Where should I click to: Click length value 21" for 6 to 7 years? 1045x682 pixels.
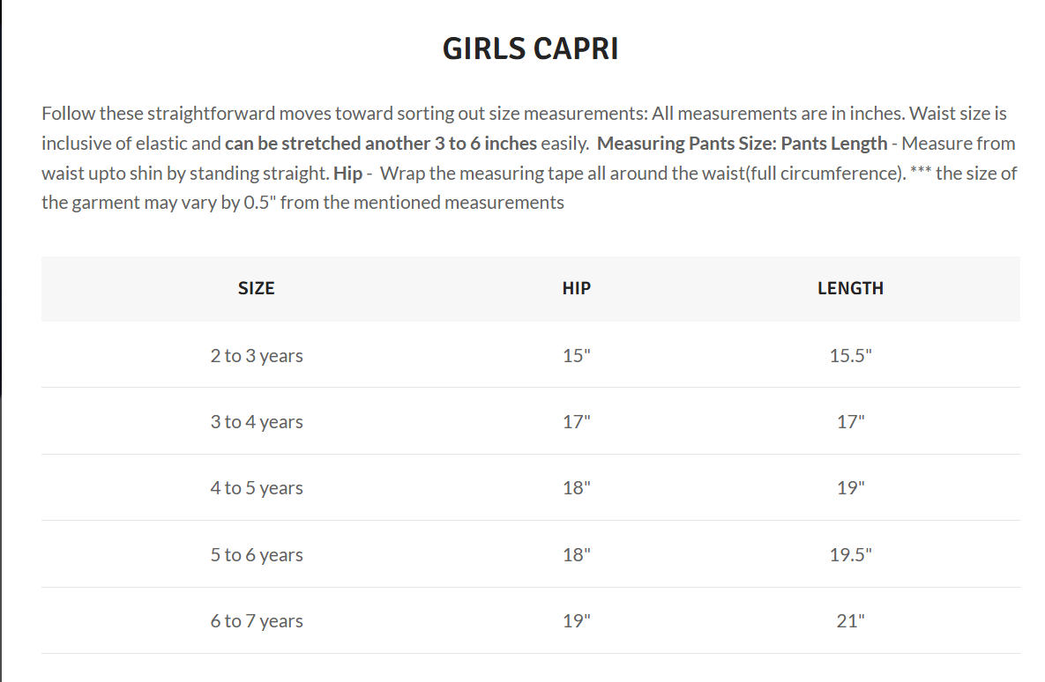click(x=850, y=621)
